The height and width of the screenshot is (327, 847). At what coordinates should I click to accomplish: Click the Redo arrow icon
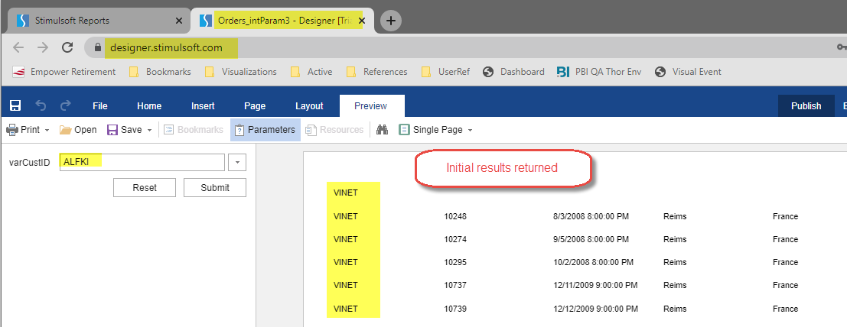pos(65,106)
